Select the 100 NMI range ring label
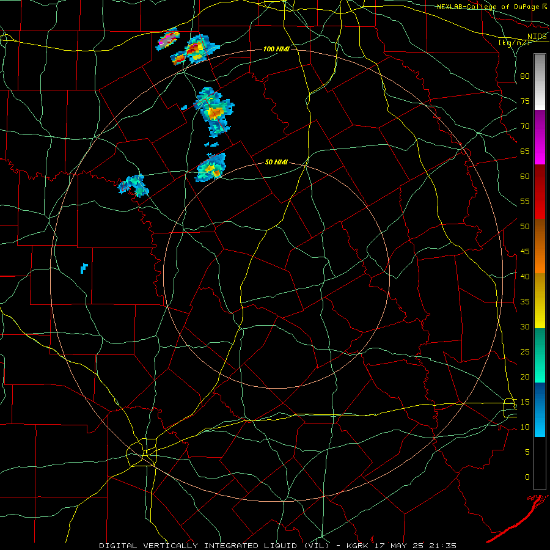Screen dimensions: 550x550 pyautogui.click(x=276, y=49)
